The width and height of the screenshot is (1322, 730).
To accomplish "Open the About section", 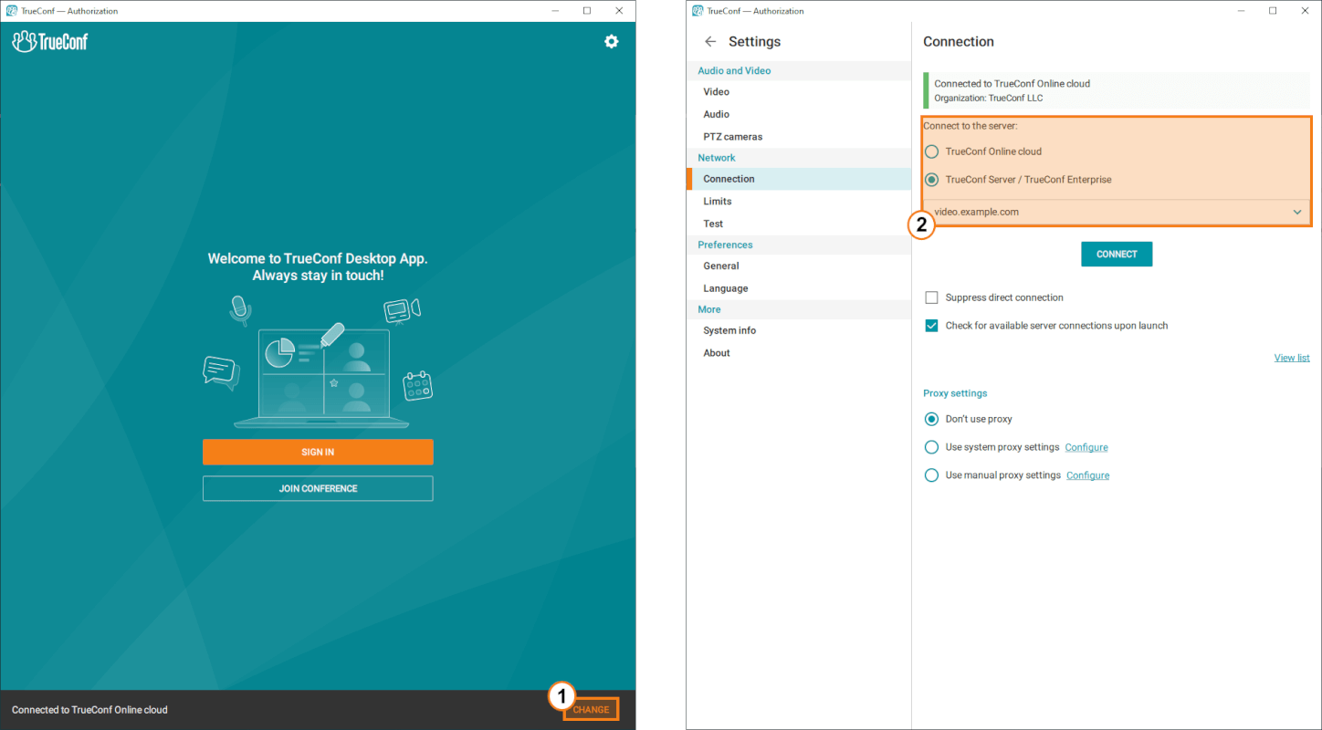I will pyautogui.click(x=799, y=353).
